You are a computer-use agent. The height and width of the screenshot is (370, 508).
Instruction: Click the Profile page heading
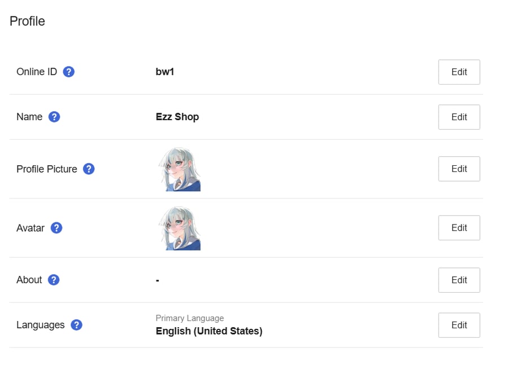click(x=27, y=21)
